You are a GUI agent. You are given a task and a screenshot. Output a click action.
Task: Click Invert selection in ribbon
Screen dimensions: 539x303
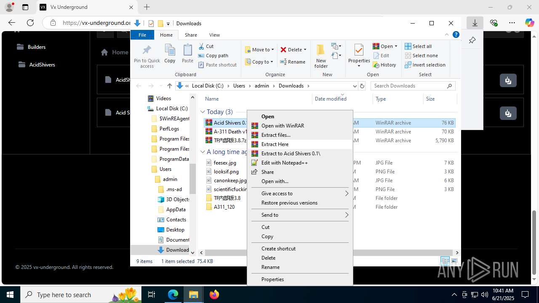coord(425,65)
